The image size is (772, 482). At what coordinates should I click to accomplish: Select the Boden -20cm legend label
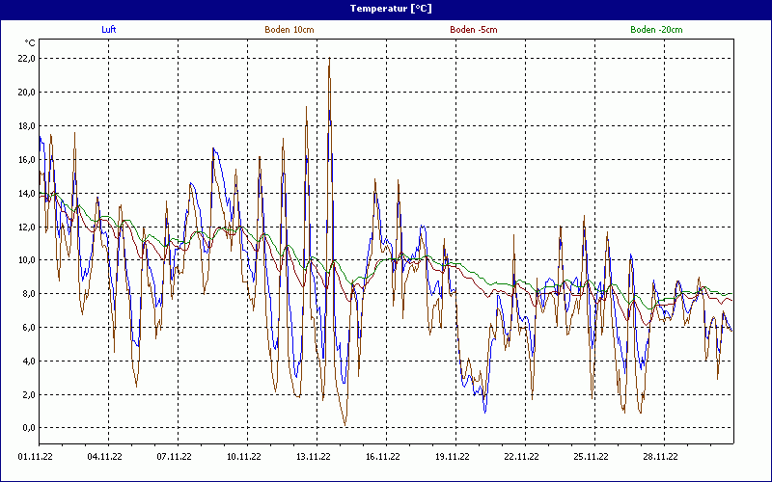[x=656, y=30]
